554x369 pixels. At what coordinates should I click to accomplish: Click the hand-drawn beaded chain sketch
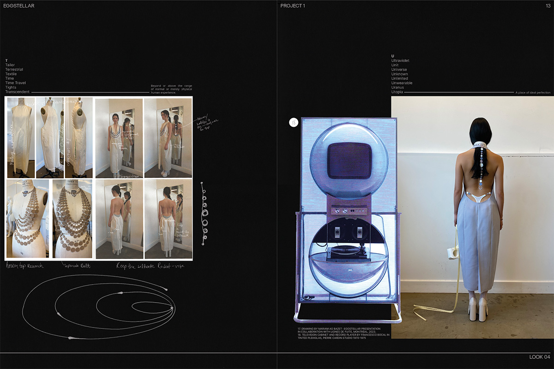(x=204, y=213)
